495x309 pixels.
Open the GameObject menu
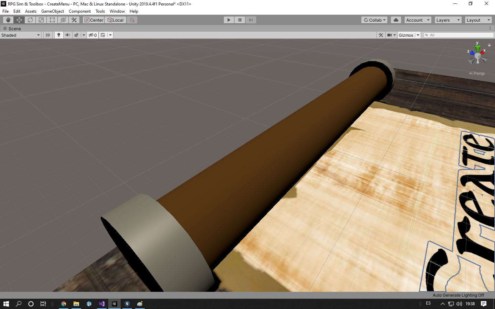53,11
